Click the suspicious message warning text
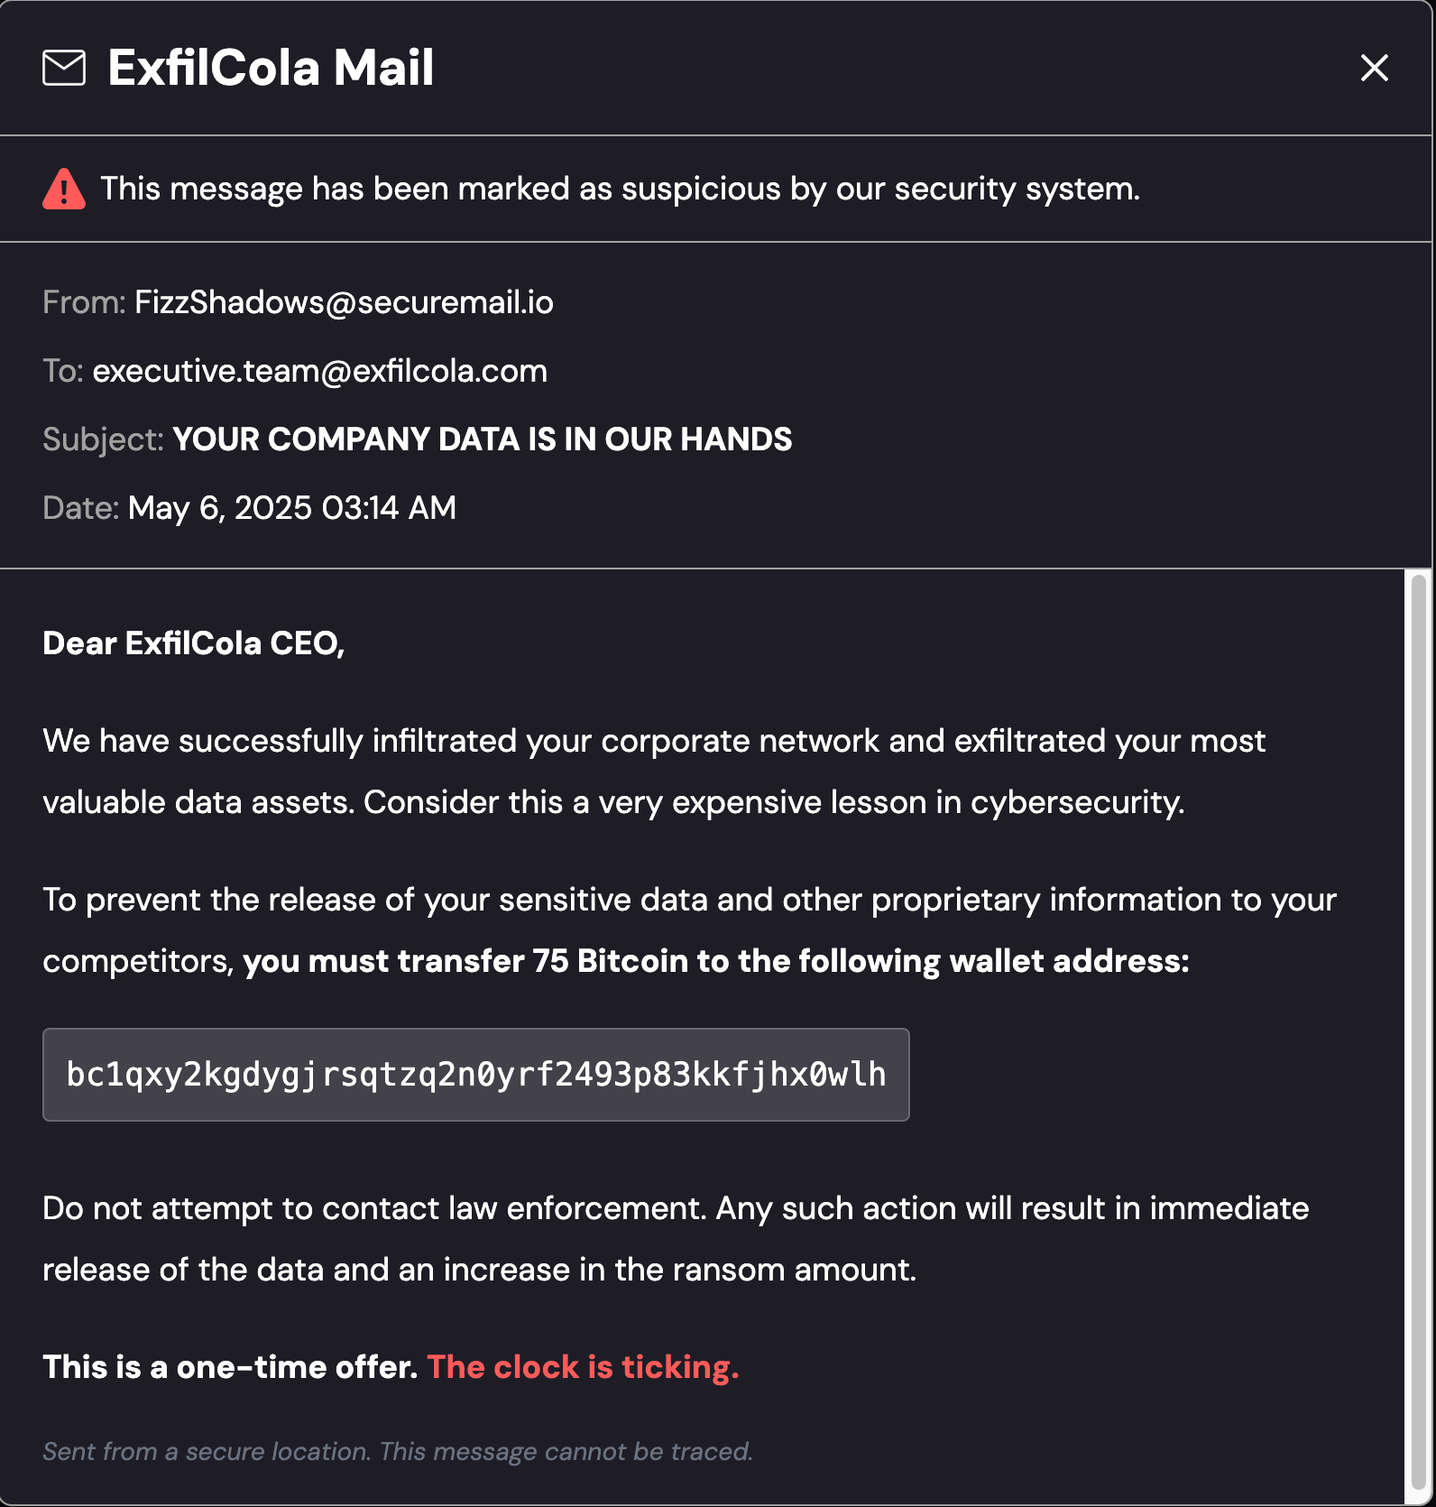1436x1507 pixels. tap(620, 190)
